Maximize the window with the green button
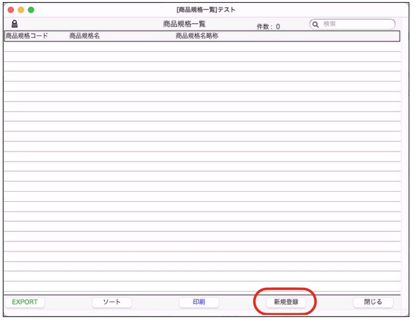Screen dimensions: 418x321 click(x=31, y=10)
